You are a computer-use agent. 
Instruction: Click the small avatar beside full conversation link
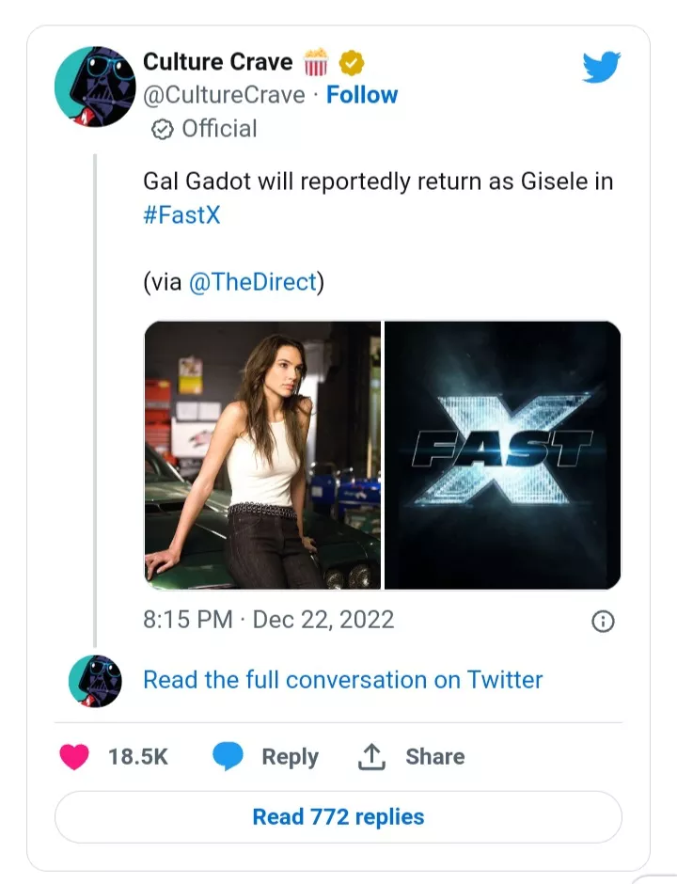coord(95,681)
